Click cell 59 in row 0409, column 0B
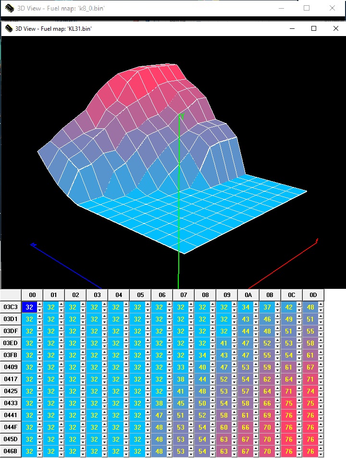Image resolution: width=346 pixels, height=458 pixels. pos(267,367)
